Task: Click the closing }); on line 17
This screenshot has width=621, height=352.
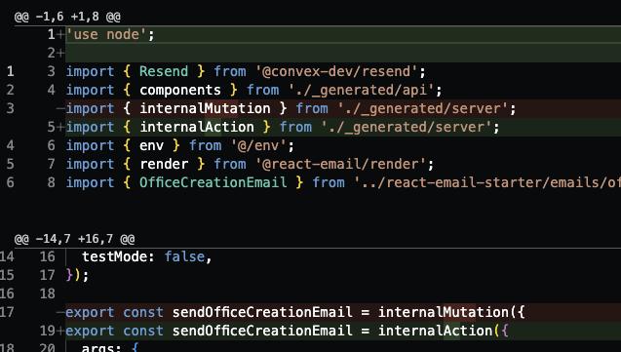Action: click(x=77, y=275)
